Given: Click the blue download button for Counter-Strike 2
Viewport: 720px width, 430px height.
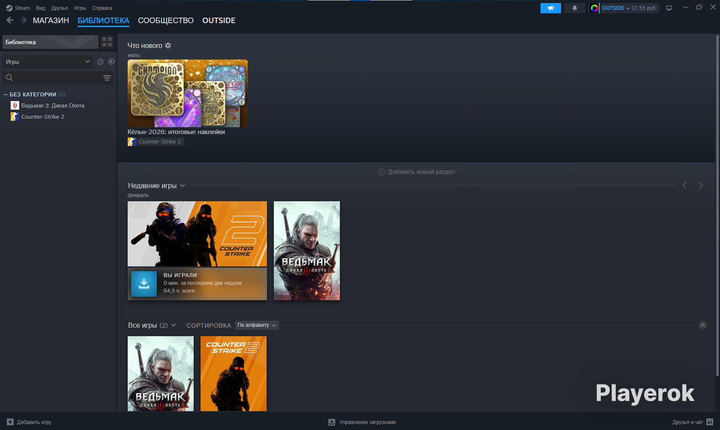Looking at the screenshot, I should click(144, 284).
